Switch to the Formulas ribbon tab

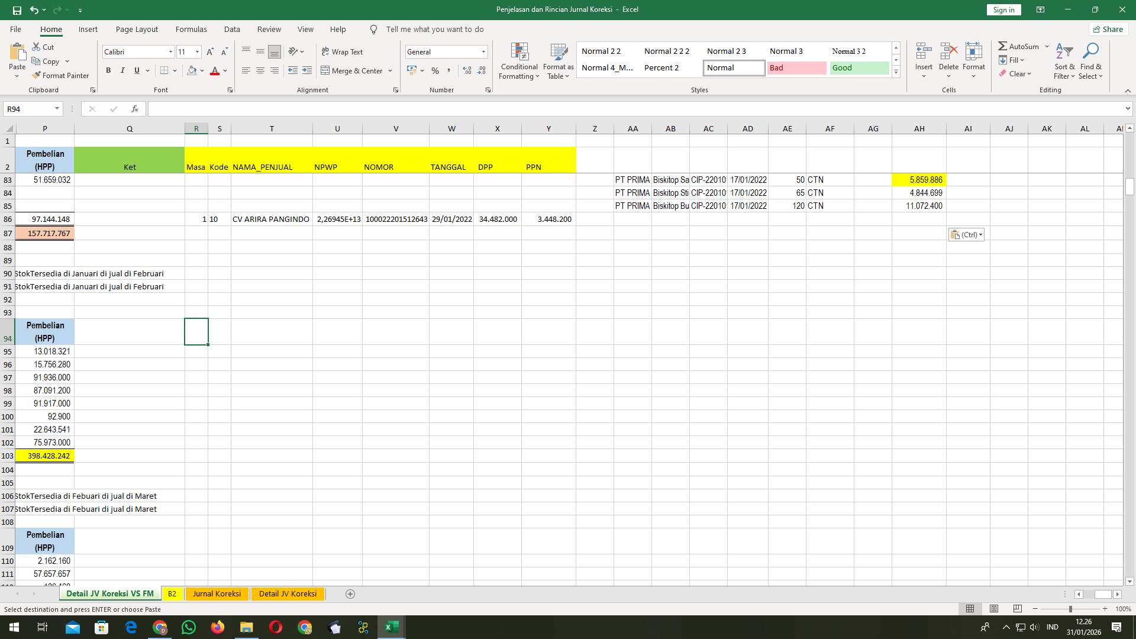click(191, 29)
